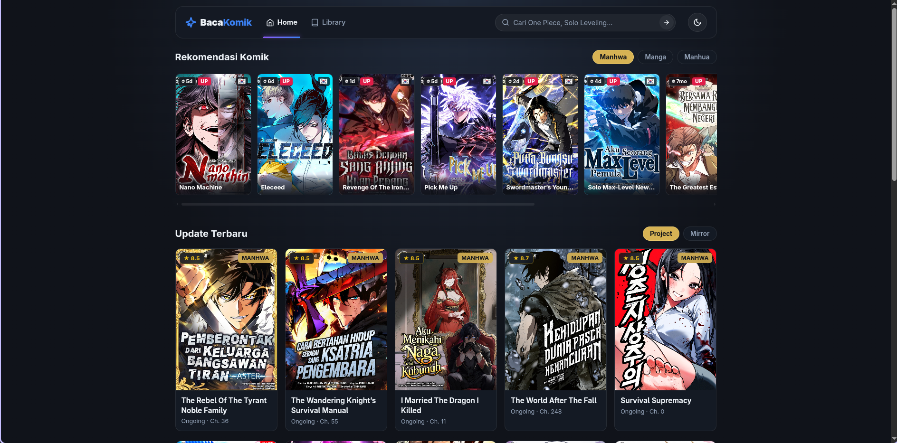Image resolution: width=897 pixels, height=443 pixels.
Task: Click the MANHWA badge on Rebel Of The Tyrant
Action: click(255, 258)
